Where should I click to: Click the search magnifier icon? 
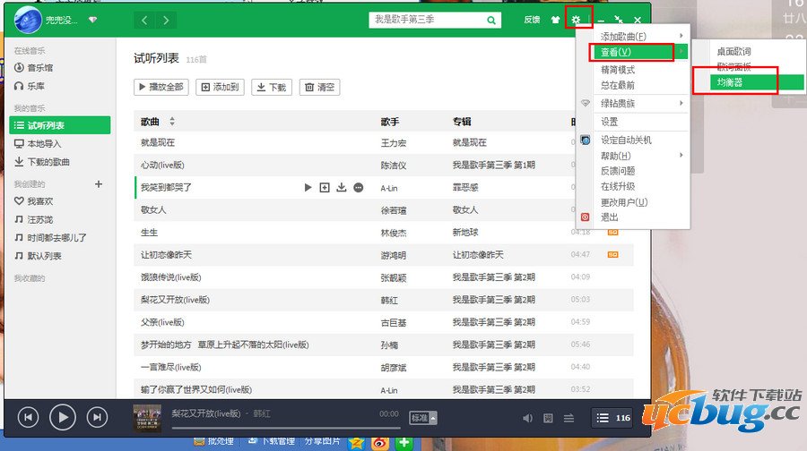[491, 20]
